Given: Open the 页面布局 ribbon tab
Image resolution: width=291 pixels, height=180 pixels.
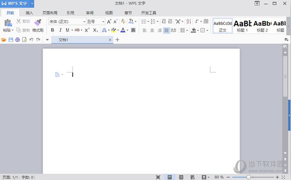Looking at the screenshot, I should point(50,13).
